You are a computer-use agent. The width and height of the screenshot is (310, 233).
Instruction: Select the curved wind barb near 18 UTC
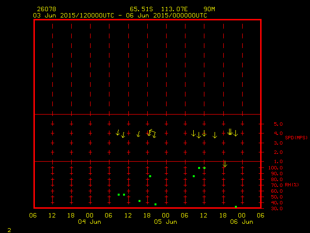[152, 133]
